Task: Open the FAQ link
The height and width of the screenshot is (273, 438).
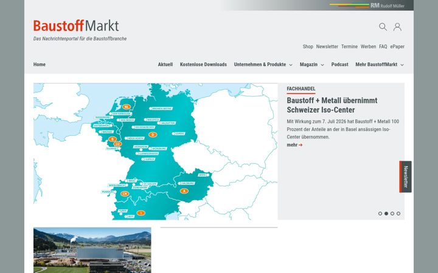Action: [383, 47]
